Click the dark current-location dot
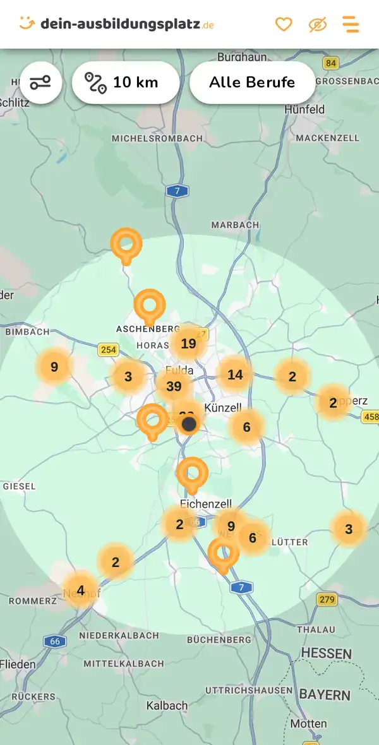379x745 pixels. click(x=189, y=424)
